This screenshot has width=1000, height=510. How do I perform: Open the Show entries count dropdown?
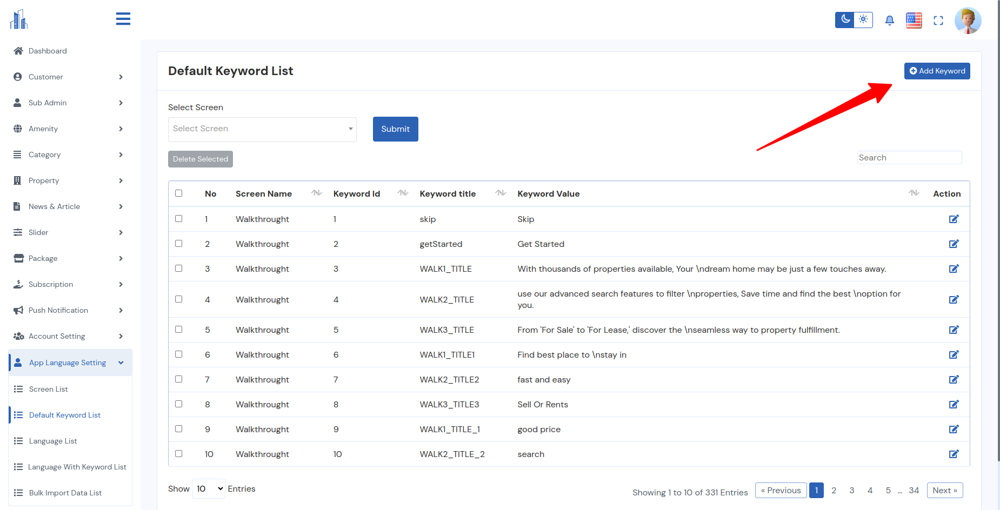(209, 488)
